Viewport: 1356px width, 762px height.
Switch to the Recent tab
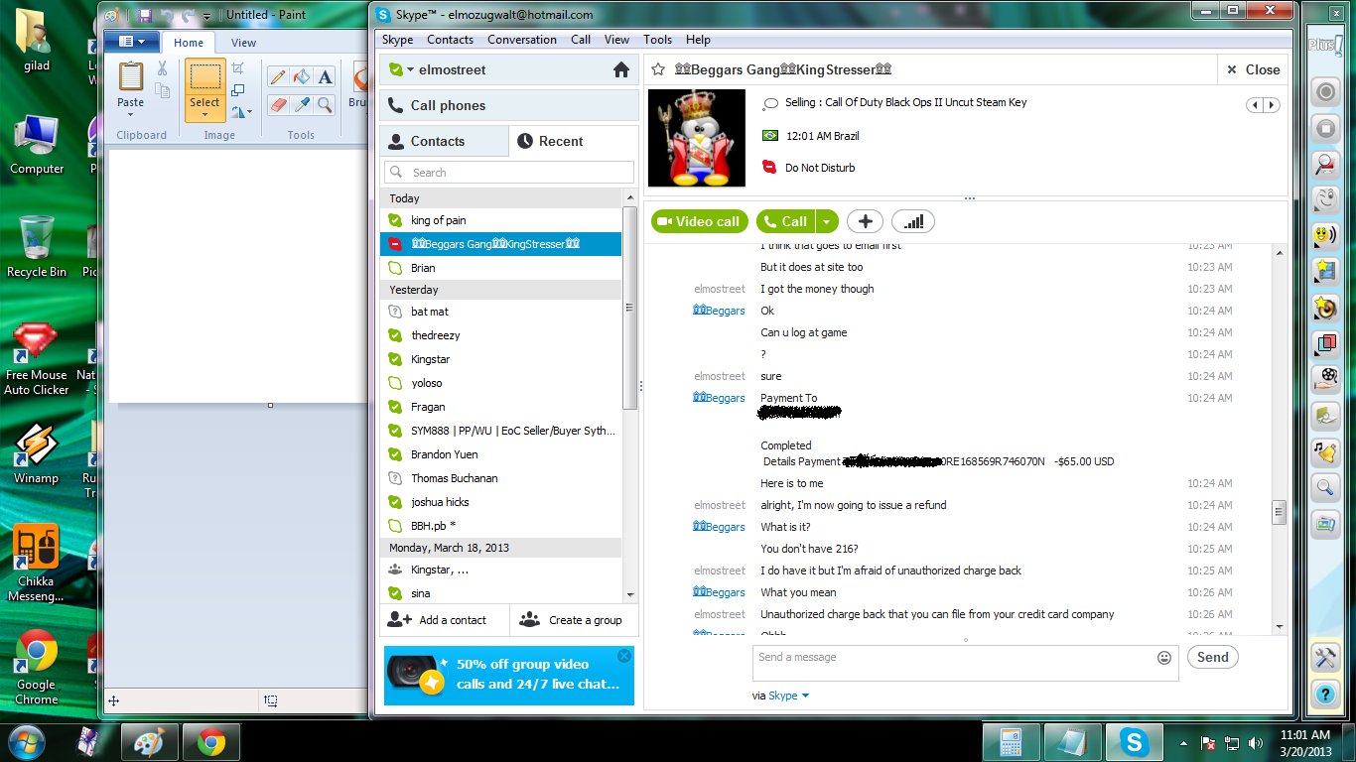coord(574,141)
